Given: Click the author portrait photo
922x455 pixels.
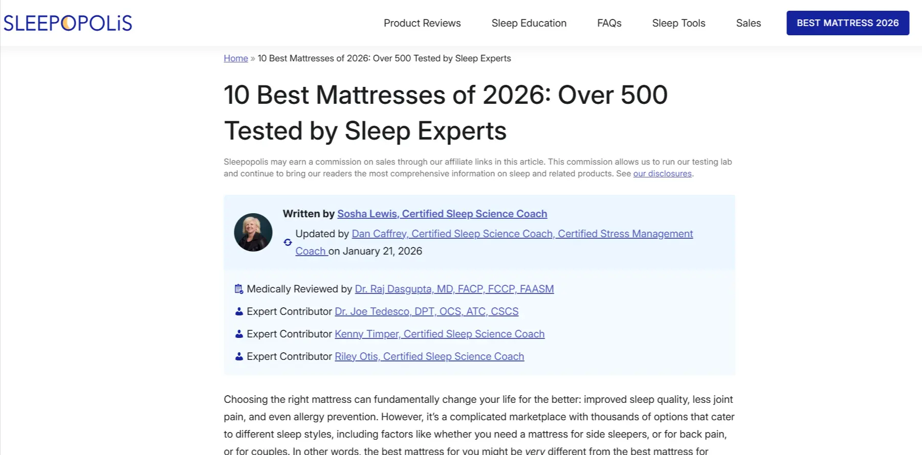Looking at the screenshot, I should click(x=253, y=232).
